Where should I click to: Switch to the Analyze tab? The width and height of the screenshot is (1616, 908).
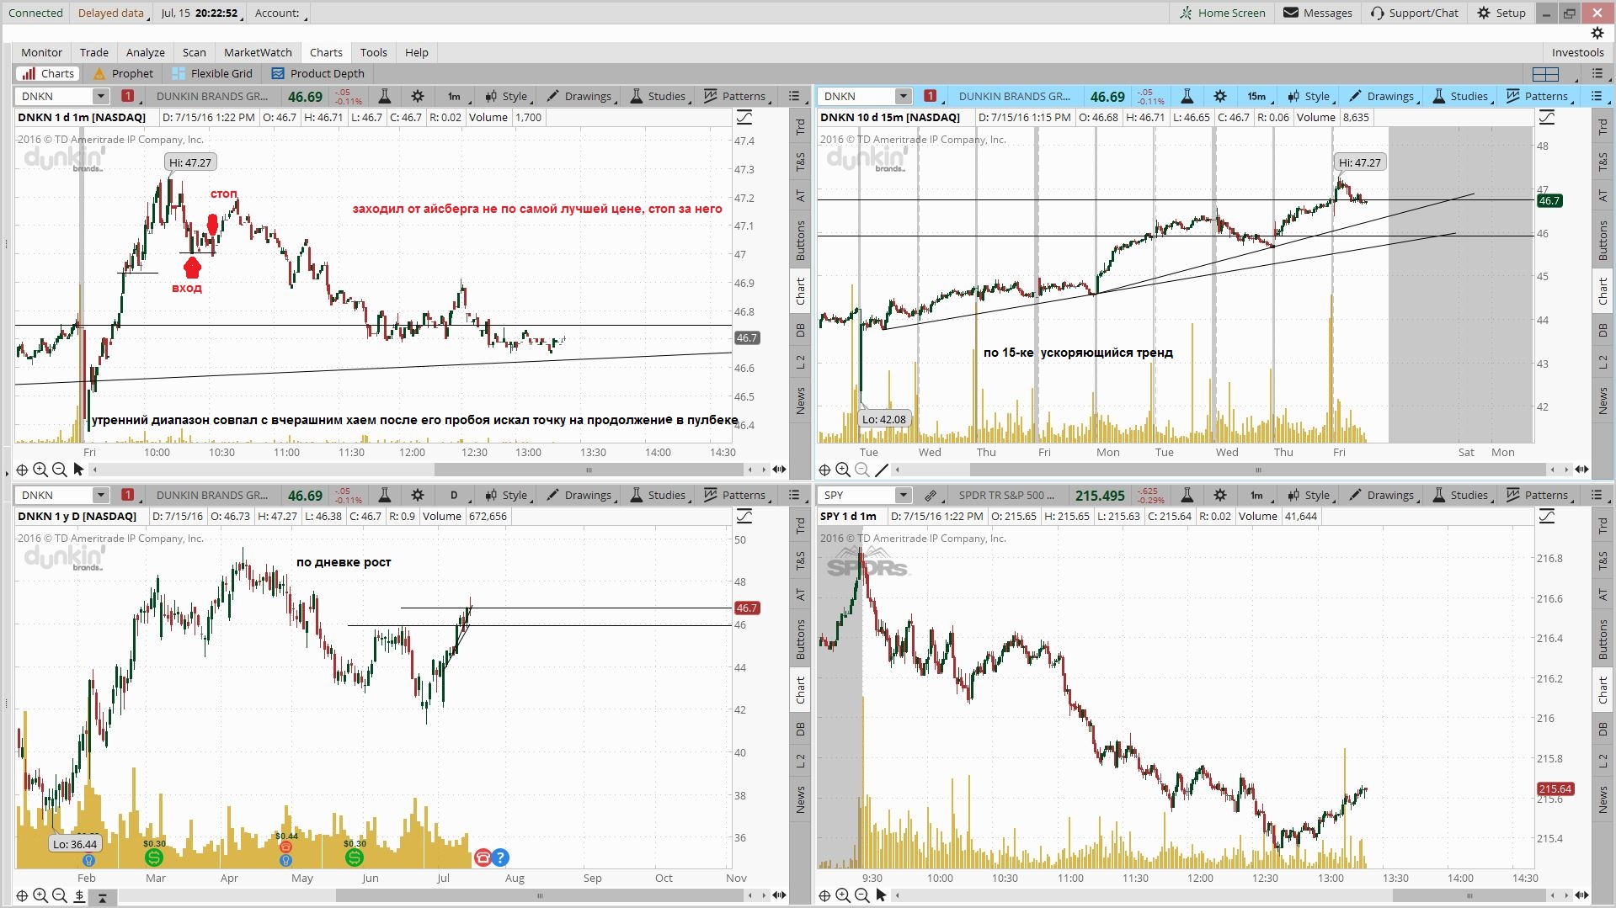pyautogui.click(x=146, y=52)
